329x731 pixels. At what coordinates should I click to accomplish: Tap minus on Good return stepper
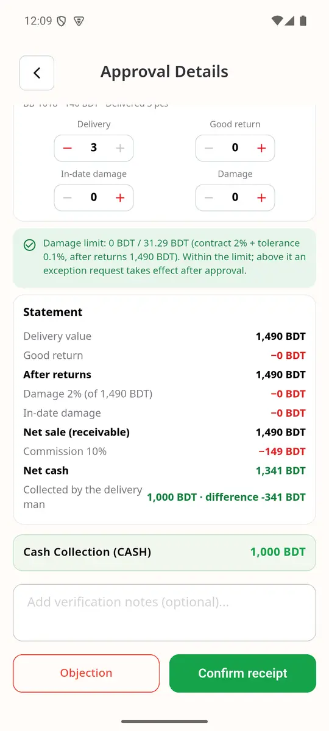pos(209,148)
